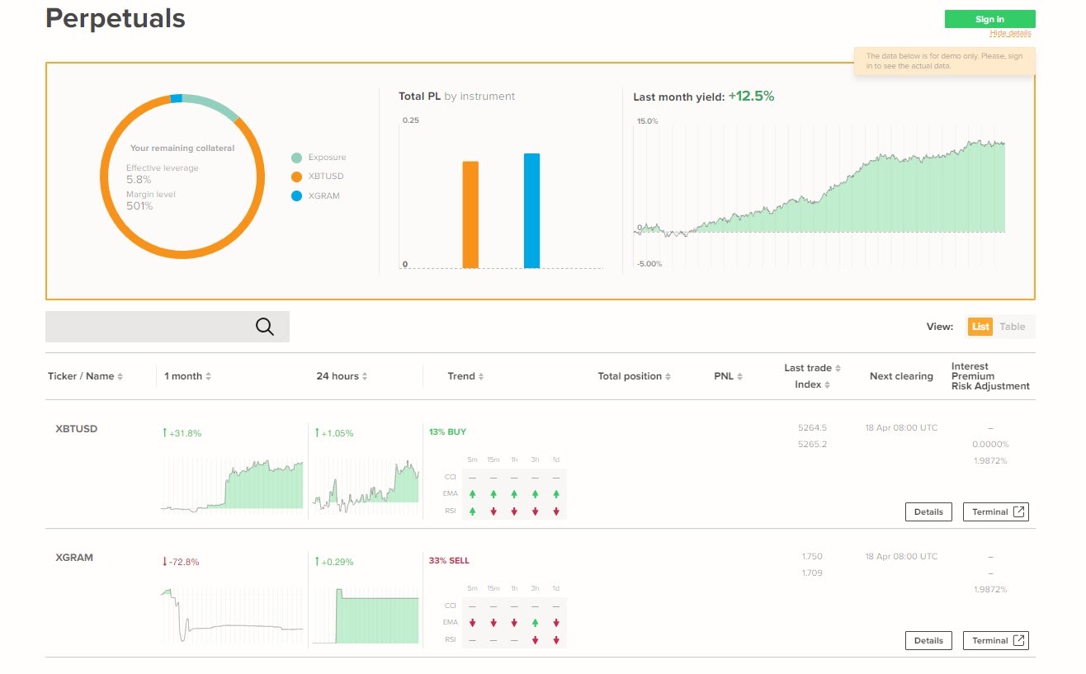
Task: Open Details for XGRAM
Action: [928, 640]
